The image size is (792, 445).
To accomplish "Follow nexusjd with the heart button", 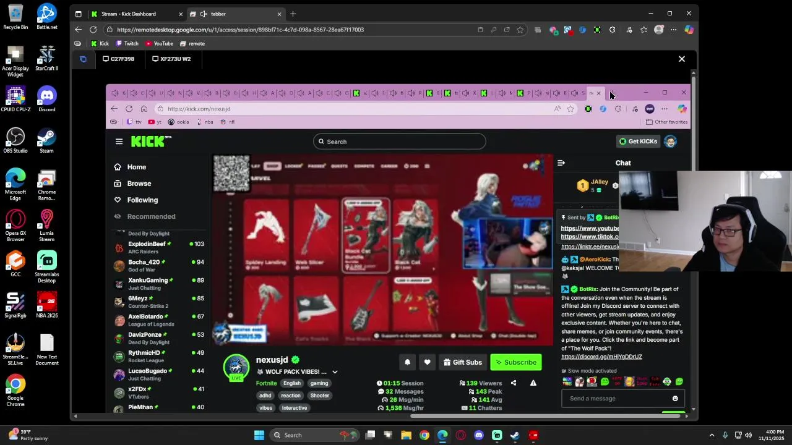I will 427,362.
